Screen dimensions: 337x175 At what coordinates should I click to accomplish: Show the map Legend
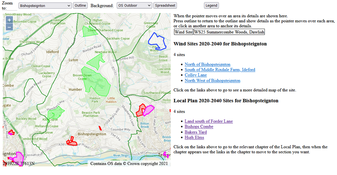click(x=211, y=5)
